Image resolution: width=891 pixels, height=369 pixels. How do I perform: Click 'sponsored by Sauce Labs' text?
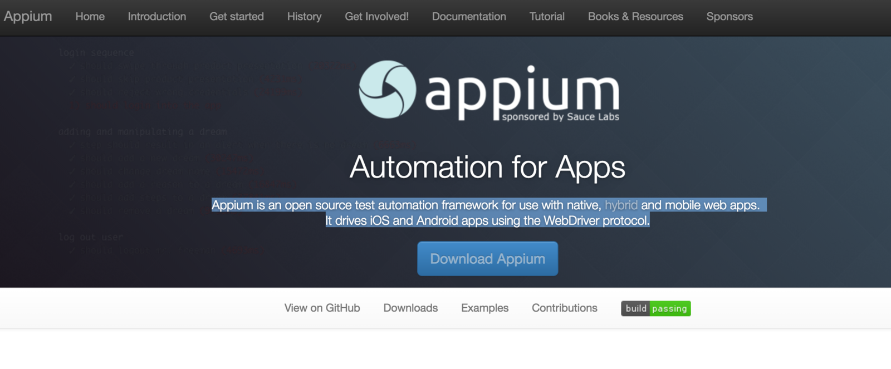pos(560,117)
